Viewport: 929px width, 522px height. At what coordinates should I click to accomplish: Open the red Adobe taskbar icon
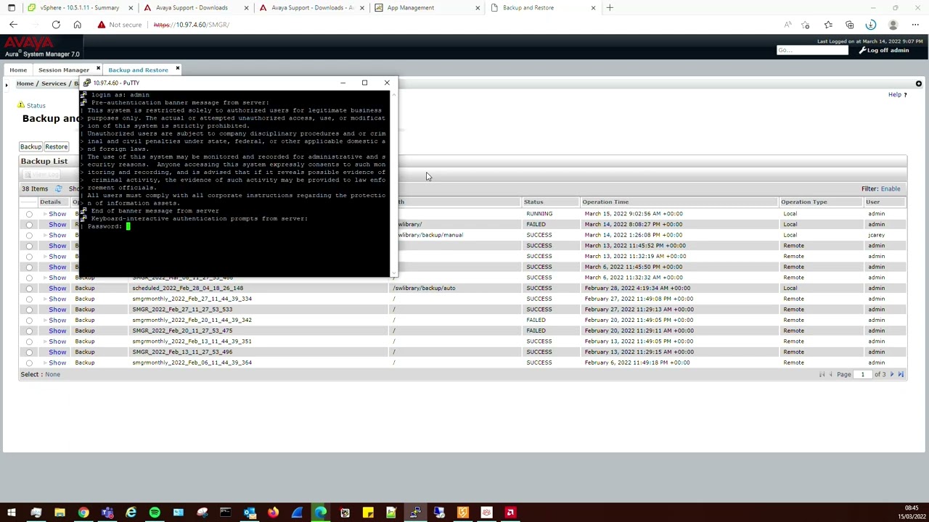point(510,513)
